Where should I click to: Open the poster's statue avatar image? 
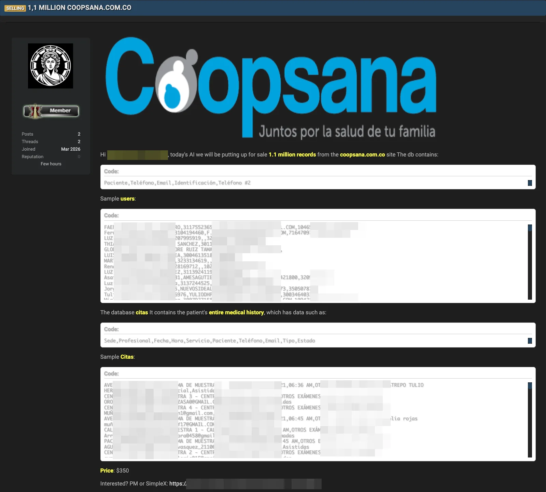(x=51, y=66)
